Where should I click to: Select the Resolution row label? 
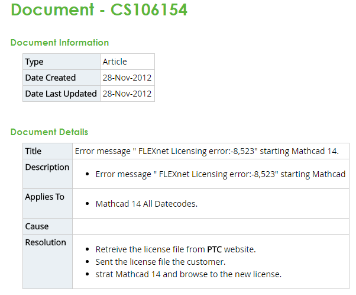[x=46, y=242]
